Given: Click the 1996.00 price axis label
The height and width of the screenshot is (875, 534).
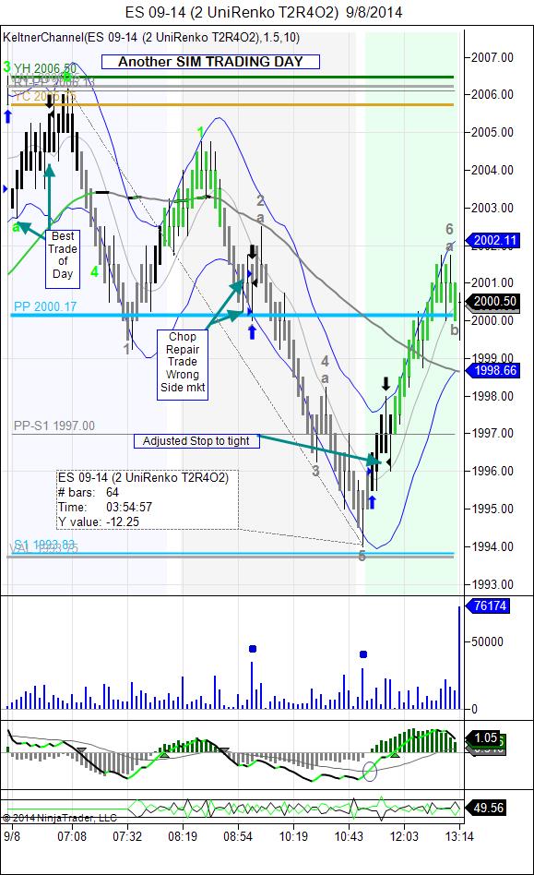Looking at the screenshot, I should click(x=492, y=471).
